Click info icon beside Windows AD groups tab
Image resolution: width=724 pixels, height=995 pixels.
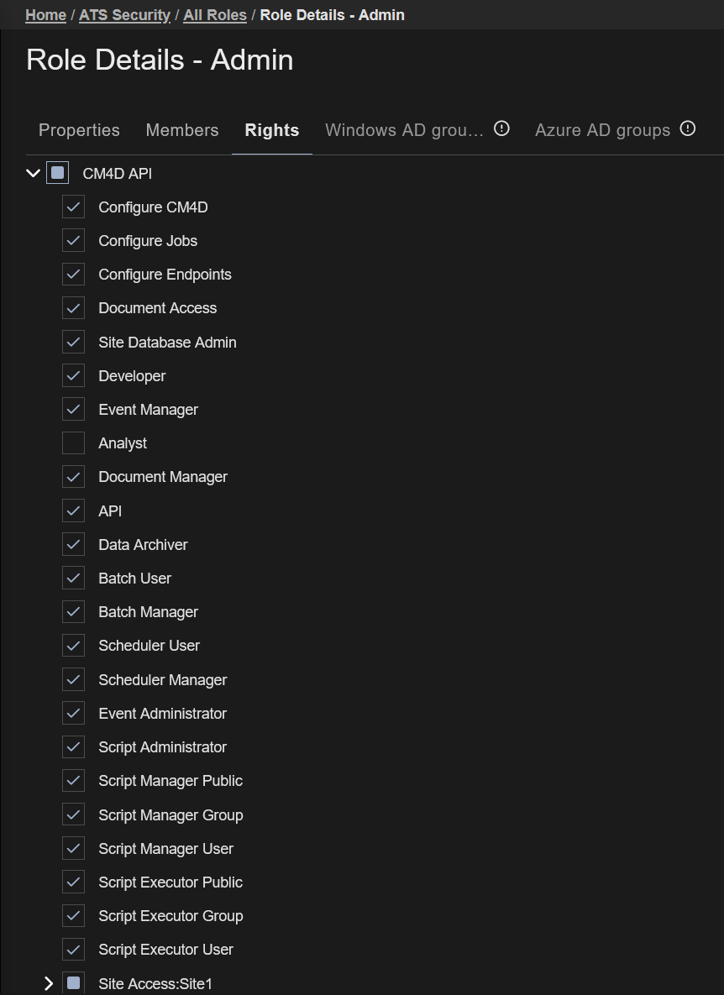501,128
